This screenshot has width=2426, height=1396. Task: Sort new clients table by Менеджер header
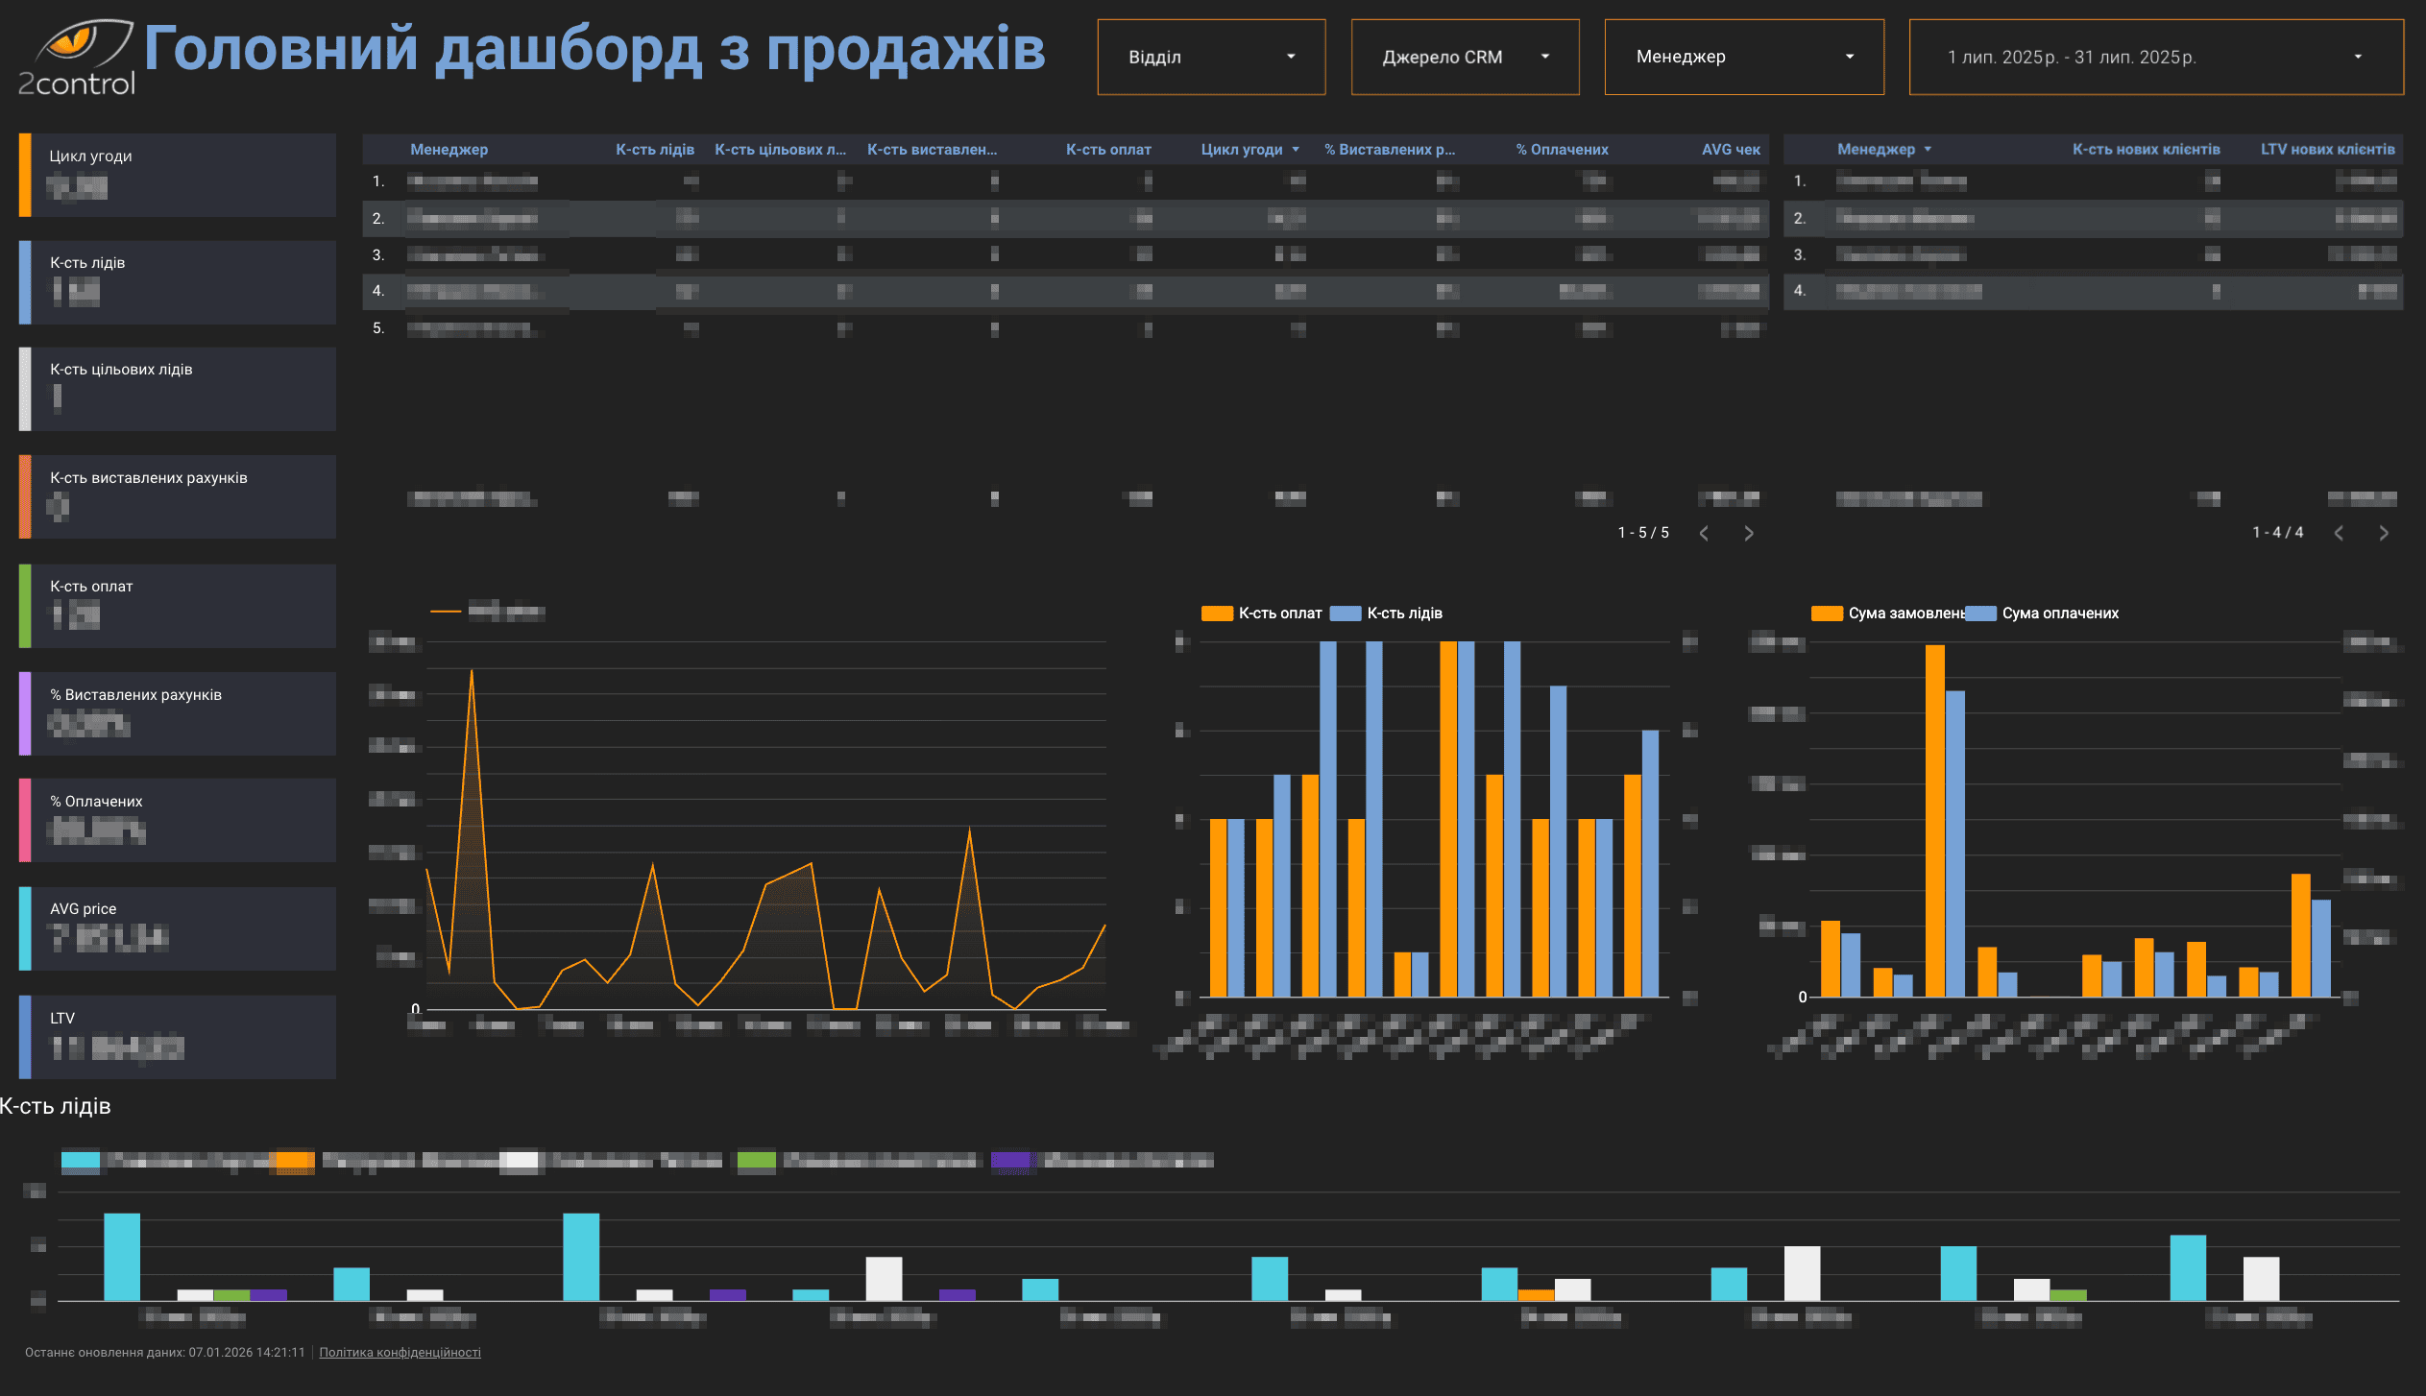point(1876,150)
